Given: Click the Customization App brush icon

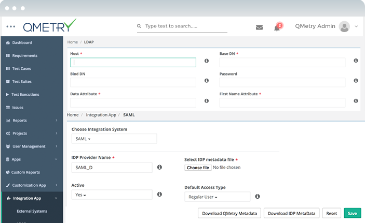Looking at the screenshot, I should point(8,185).
